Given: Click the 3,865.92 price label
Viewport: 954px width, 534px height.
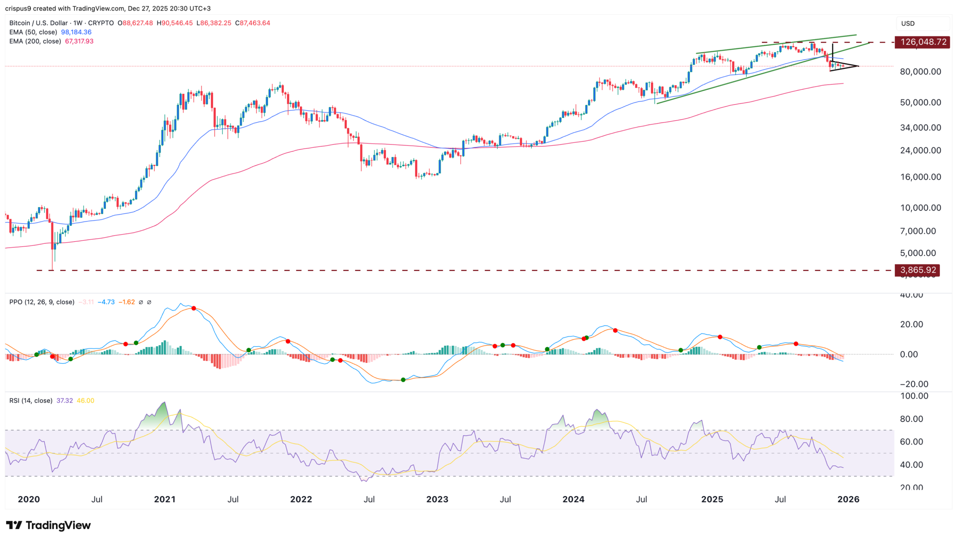Looking at the screenshot, I should (x=917, y=270).
